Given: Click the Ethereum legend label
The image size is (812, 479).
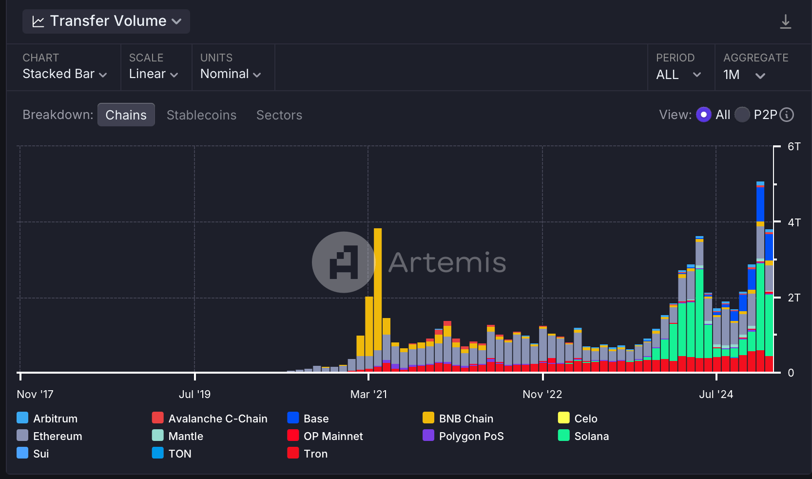Looking at the screenshot, I should point(58,436).
